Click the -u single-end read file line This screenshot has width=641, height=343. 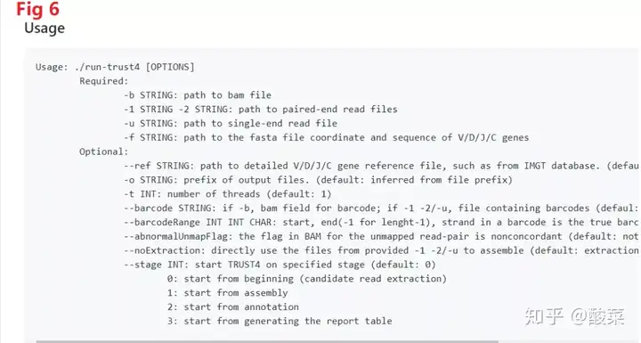point(231,124)
